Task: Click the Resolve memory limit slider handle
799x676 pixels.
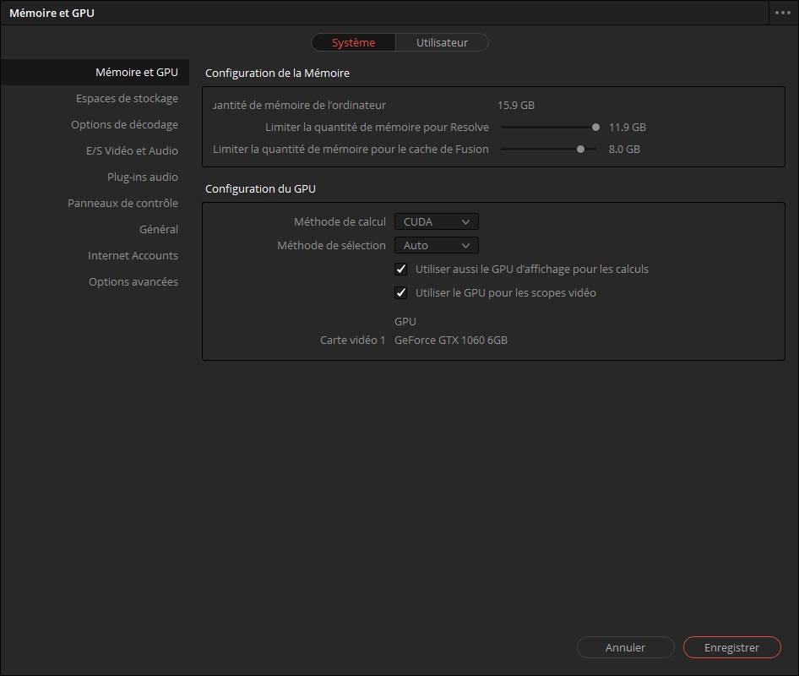Action: [x=595, y=128]
